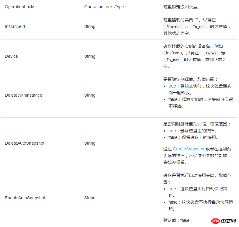
Task: Select the InstanceId parameter name
Action: 15,26
